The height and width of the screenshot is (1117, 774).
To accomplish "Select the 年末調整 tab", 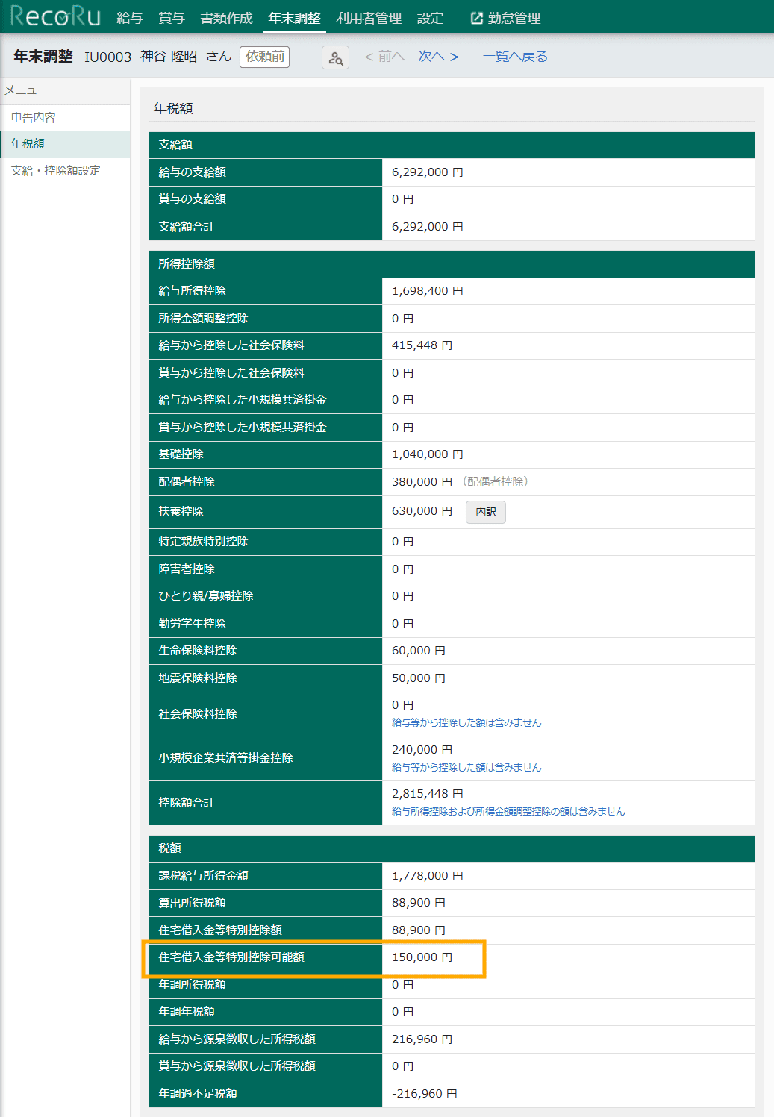I will 294,18.
